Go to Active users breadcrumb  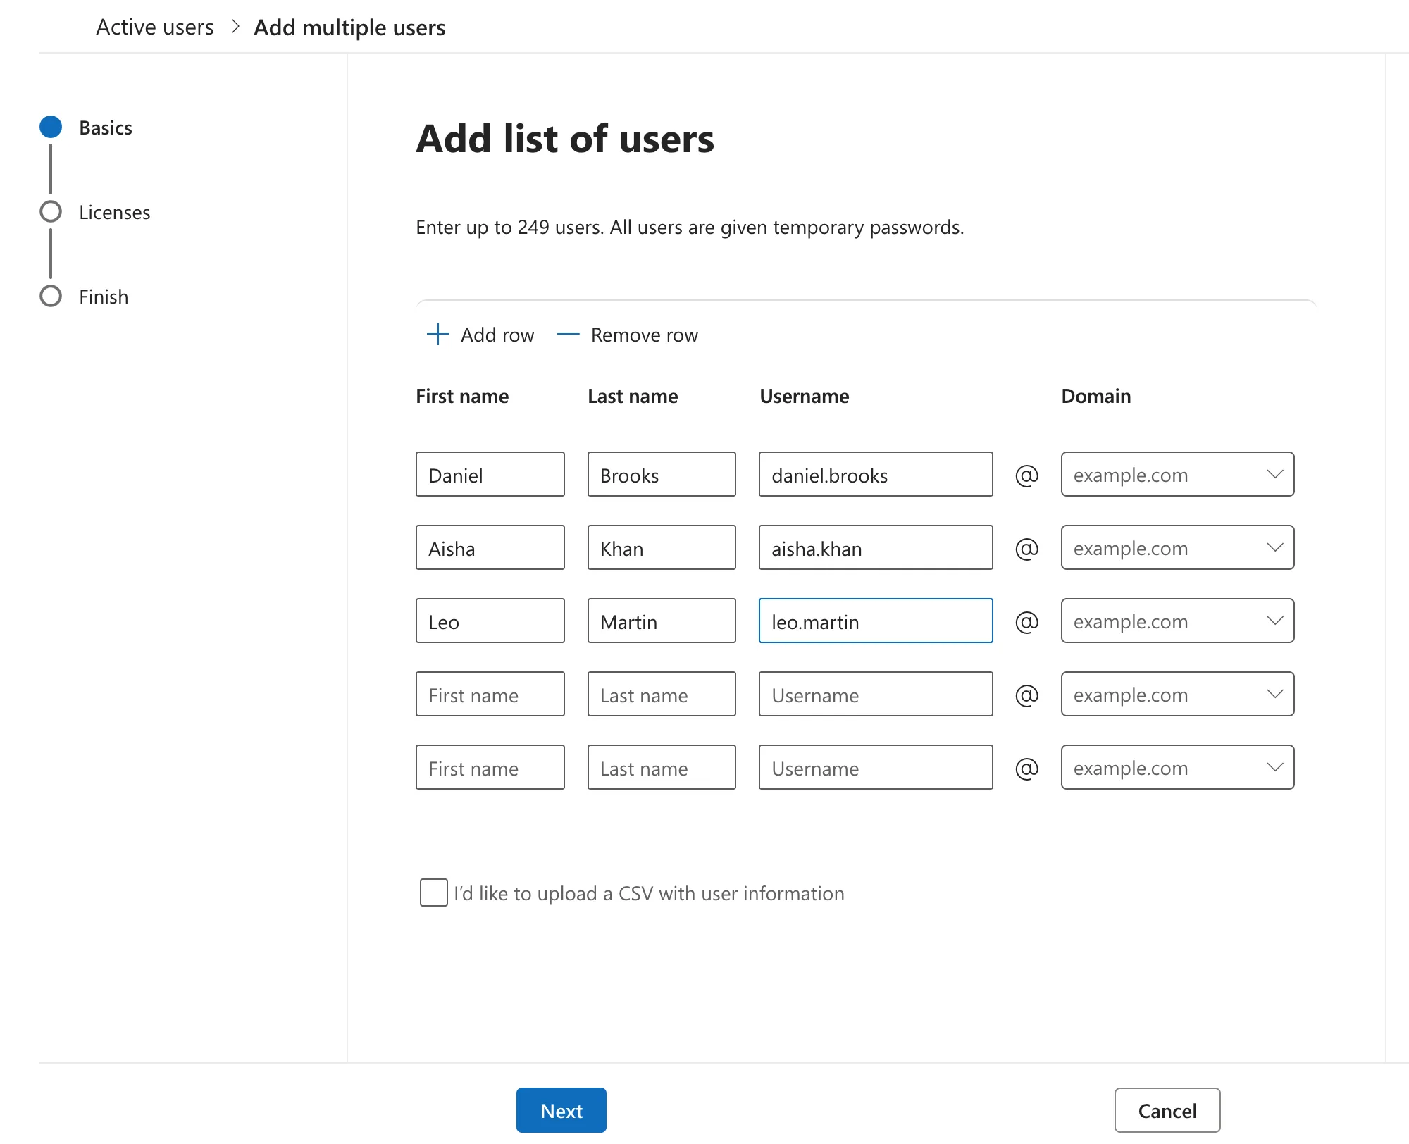[155, 27]
